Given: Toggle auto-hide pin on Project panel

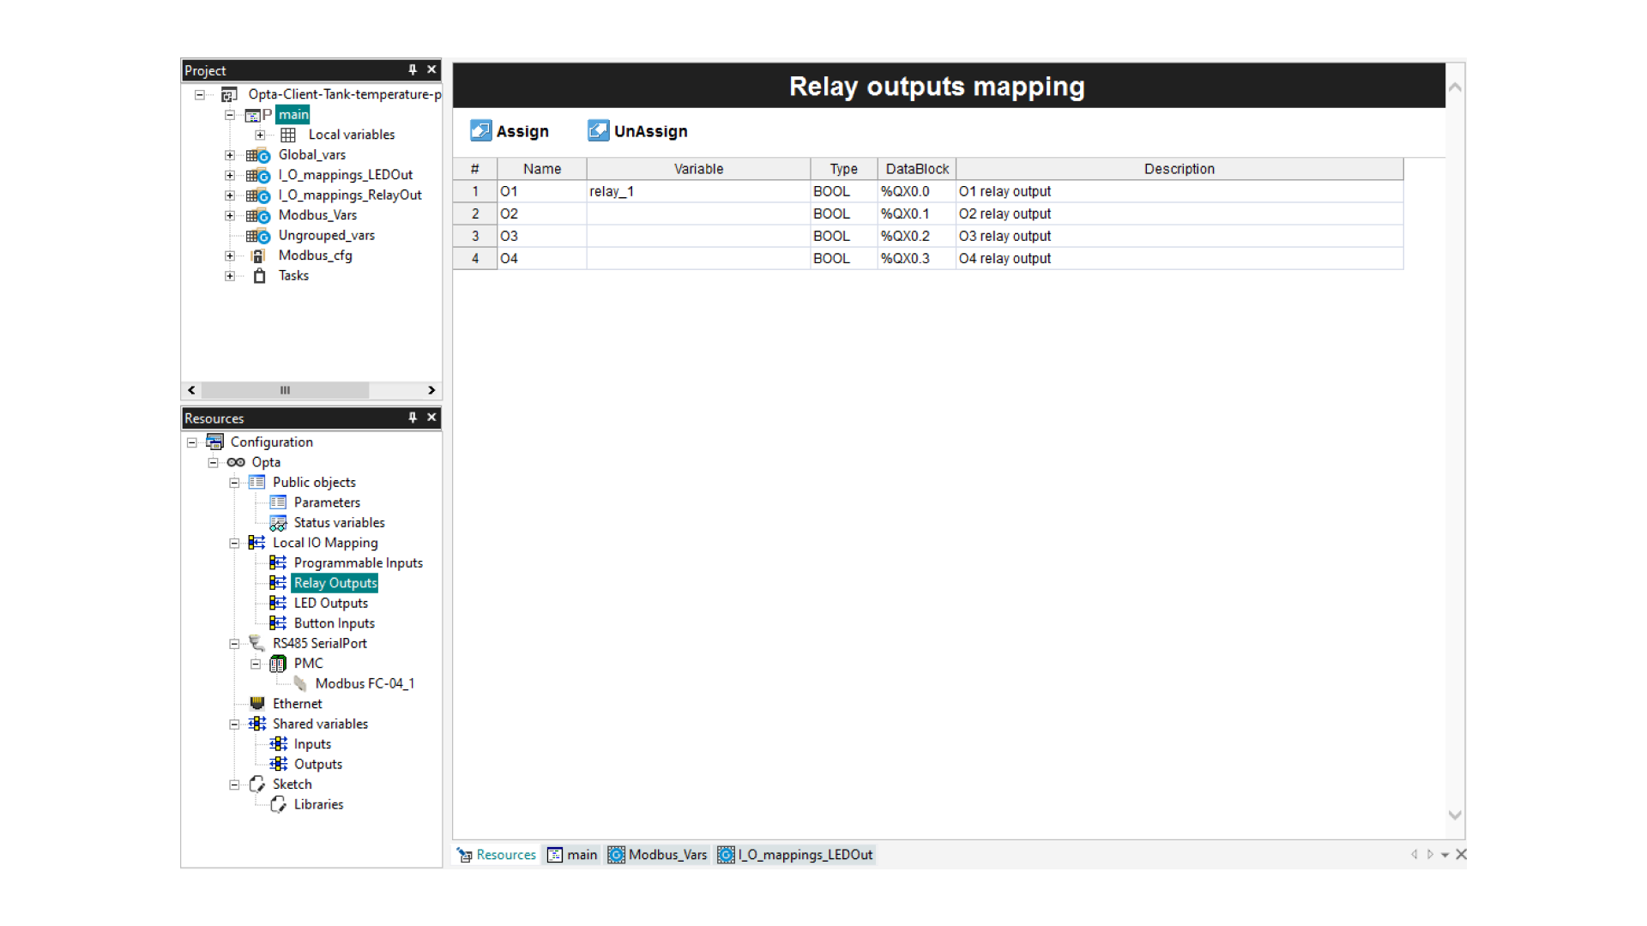Looking at the screenshot, I should (x=412, y=69).
